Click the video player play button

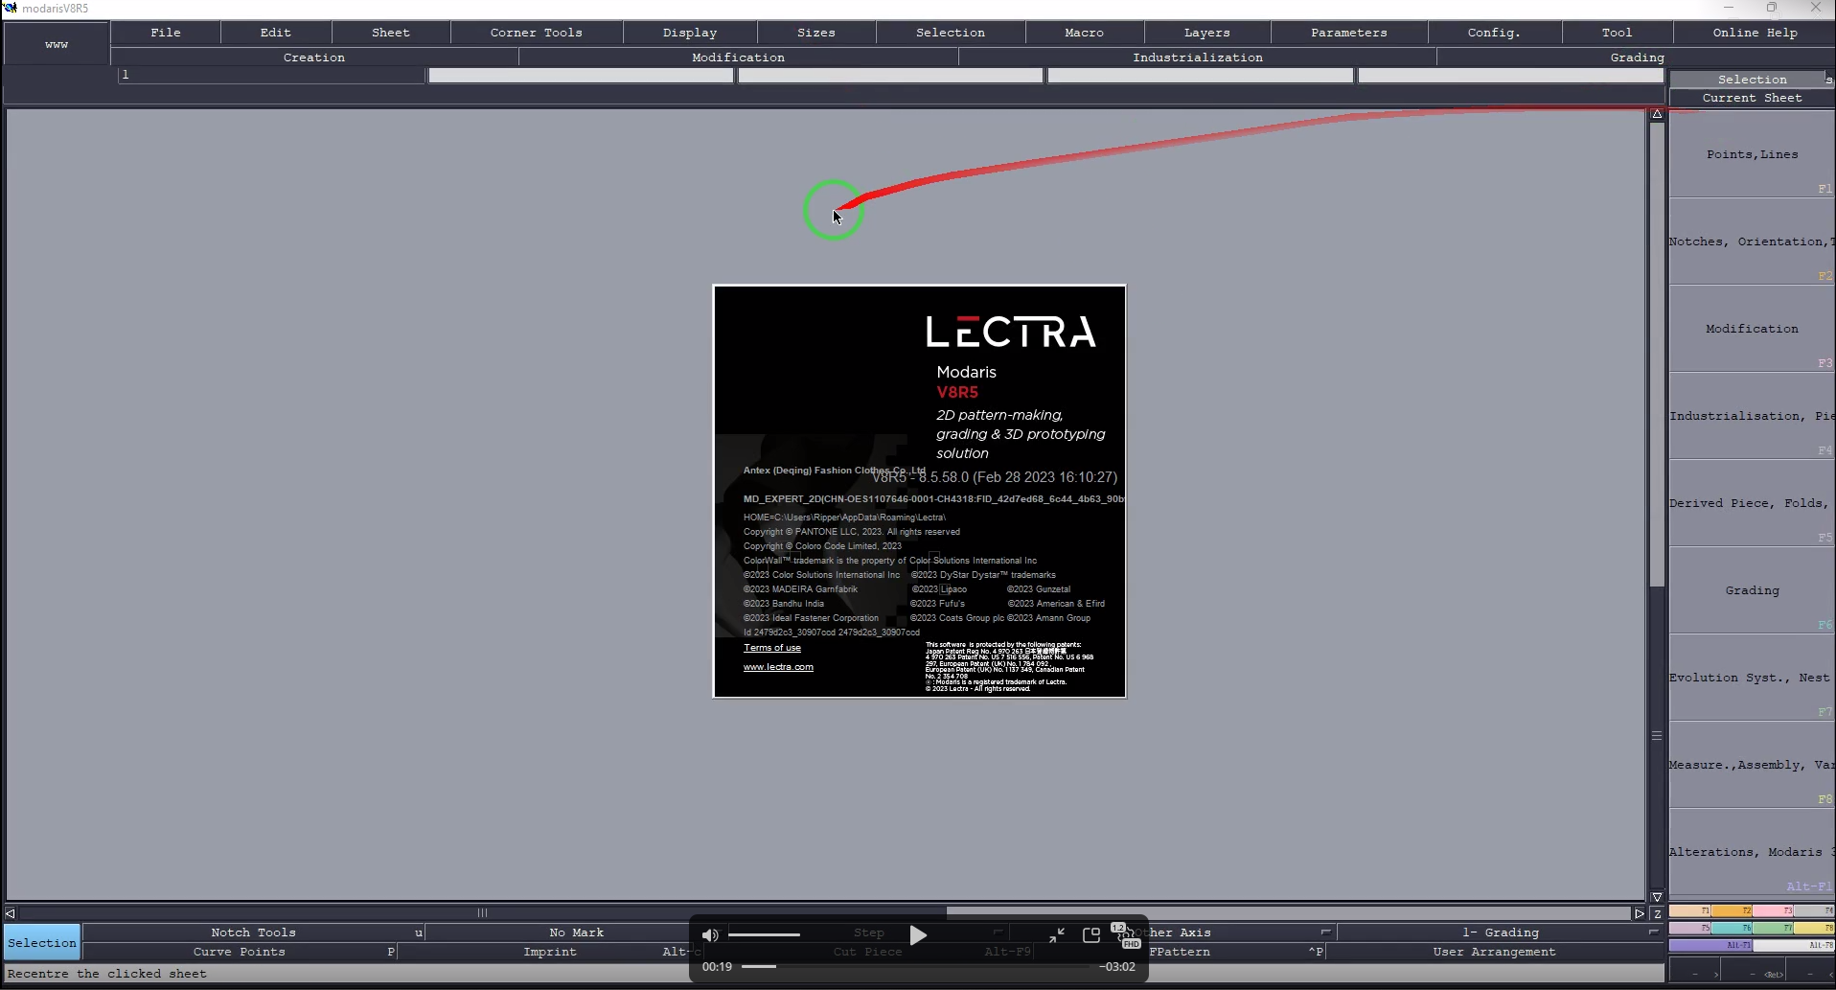click(x=918, y=935)
